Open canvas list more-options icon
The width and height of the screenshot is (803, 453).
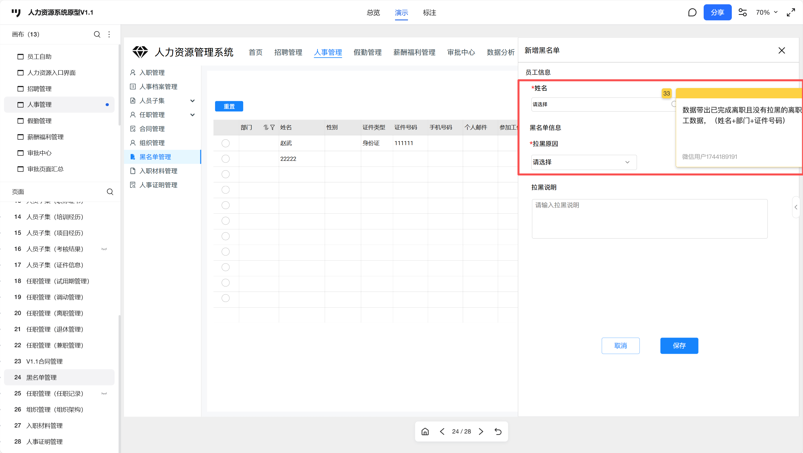(x=109, y=34)
